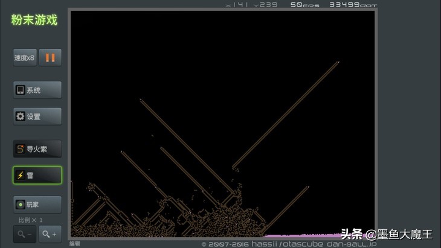This screenshot has height=248, width=441.
Task: Select the 雷 thunder element
Action: point(37,176)
